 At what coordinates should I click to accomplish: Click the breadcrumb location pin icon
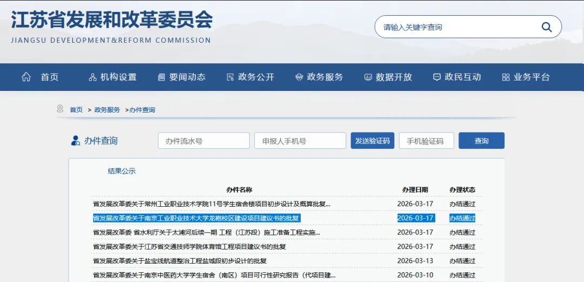(x=60, y=109)
